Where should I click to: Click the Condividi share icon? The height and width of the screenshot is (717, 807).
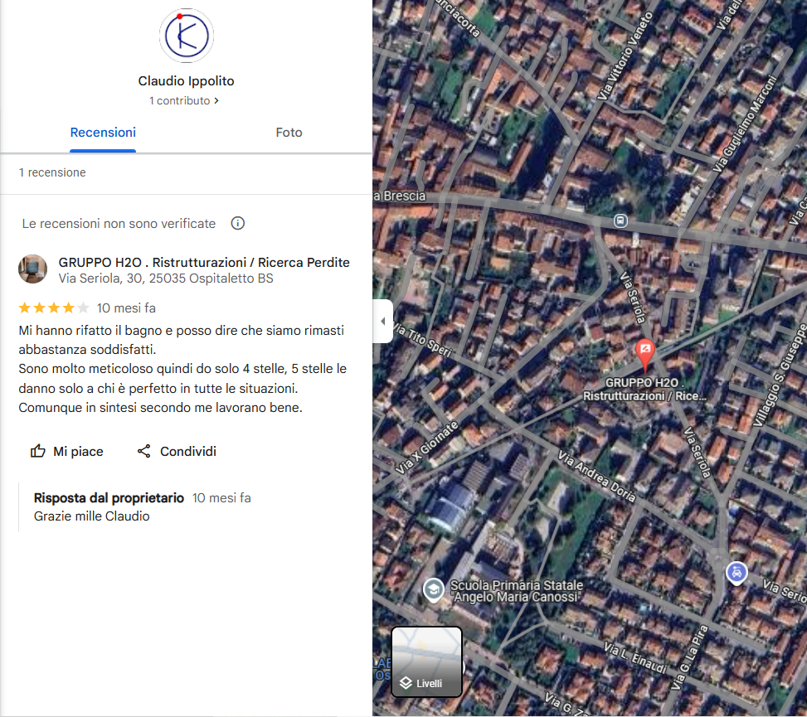pyautogui.click(x=144, y=451)
